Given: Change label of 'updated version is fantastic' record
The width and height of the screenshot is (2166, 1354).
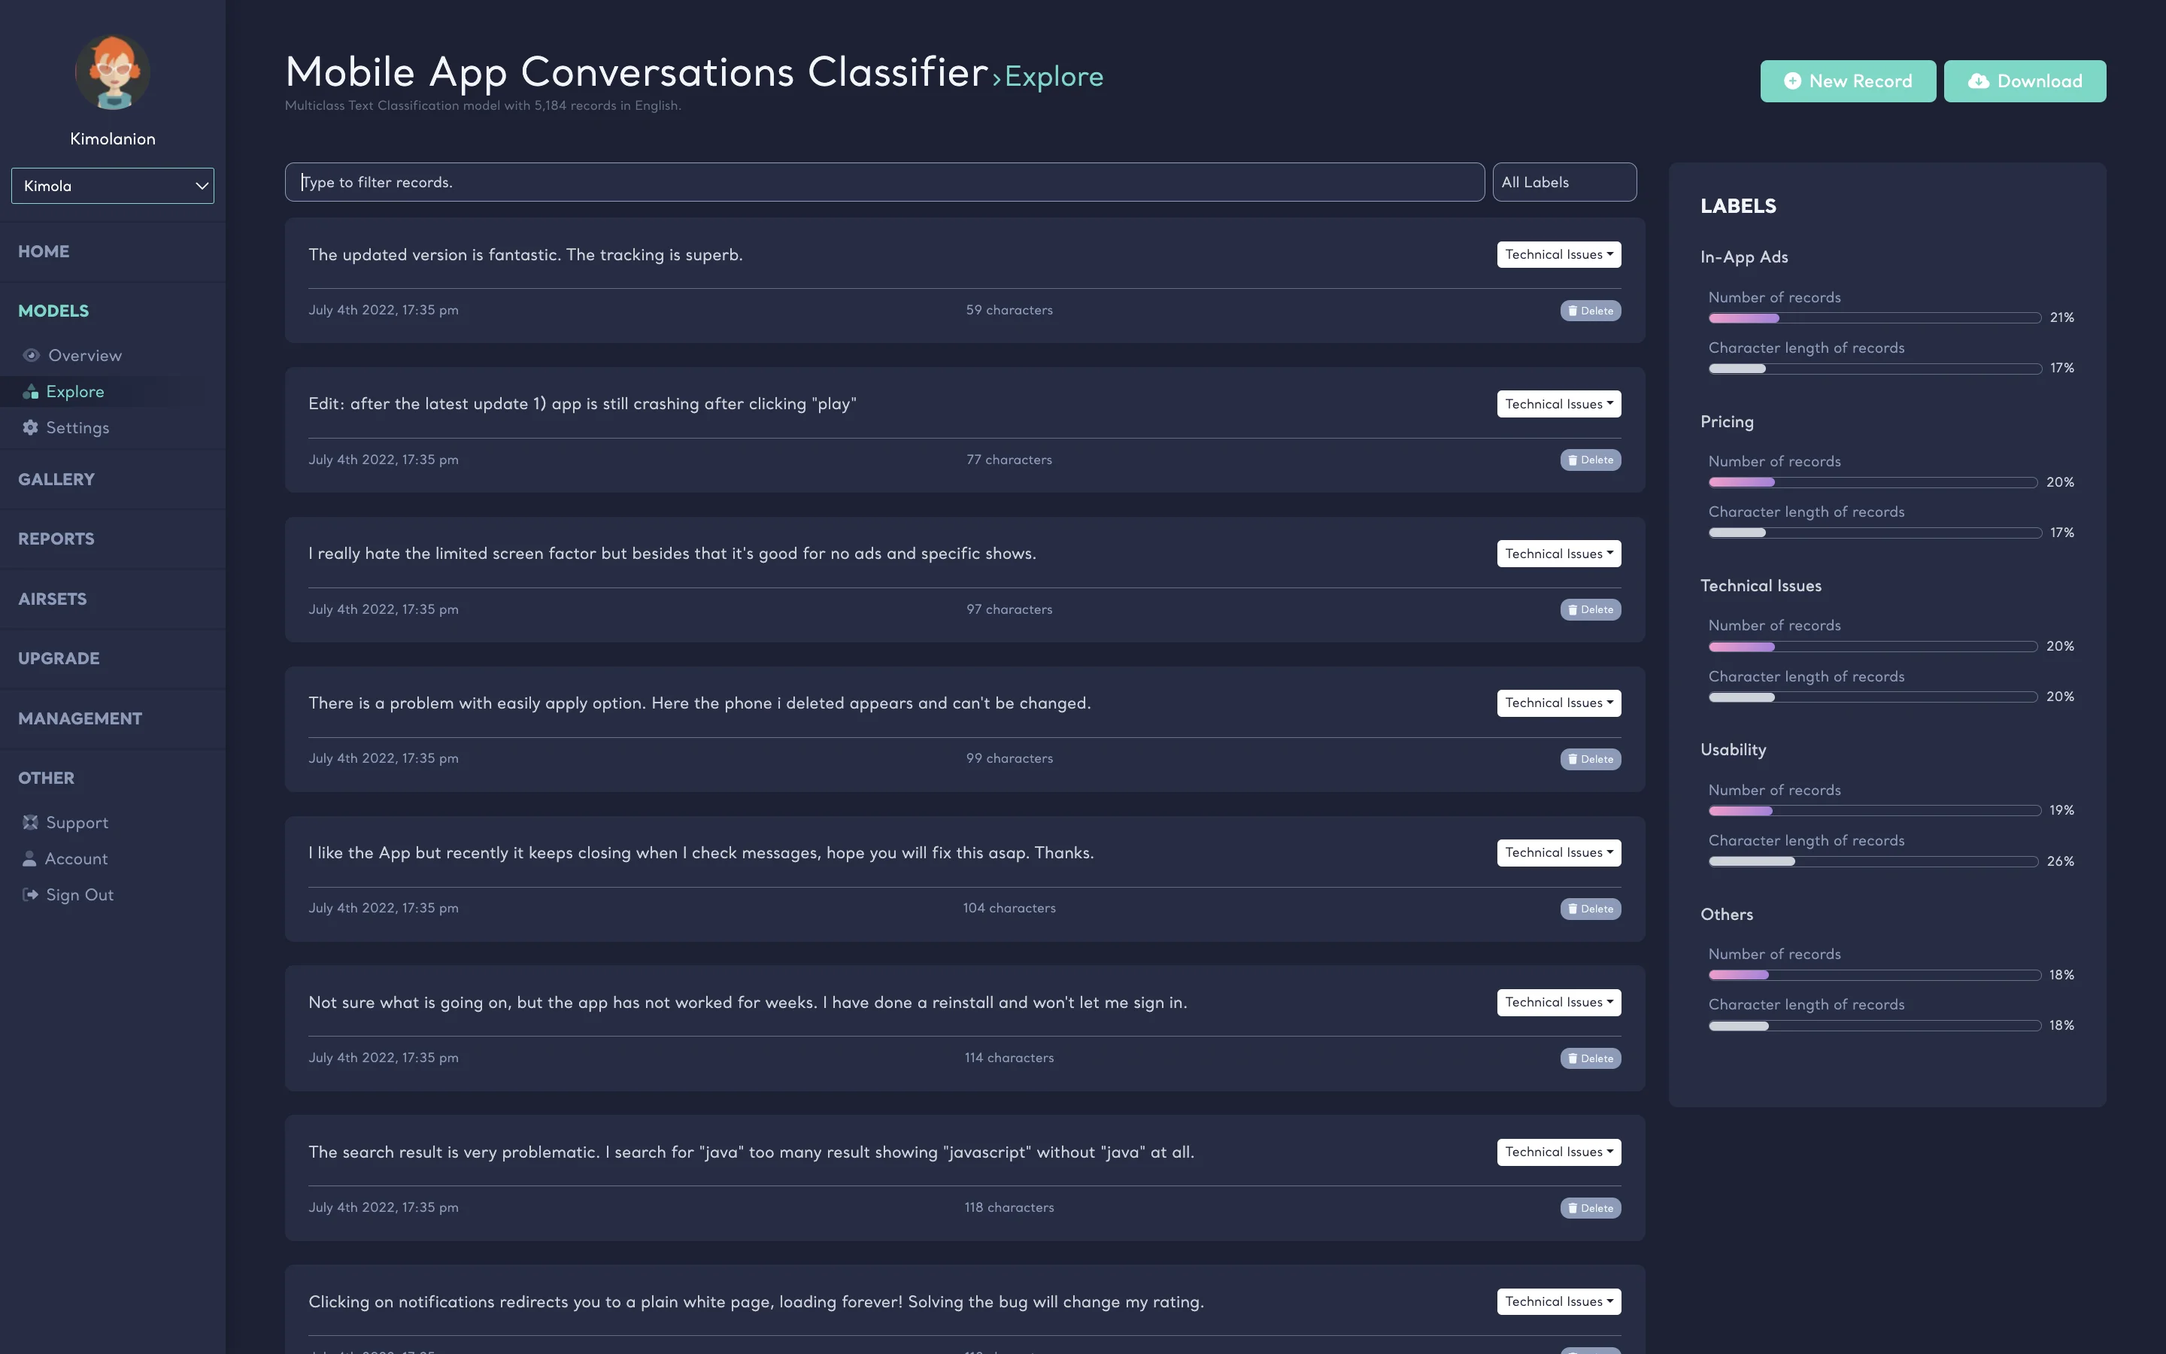Looking at the screenshot, I should click(x=1558, y=254).
